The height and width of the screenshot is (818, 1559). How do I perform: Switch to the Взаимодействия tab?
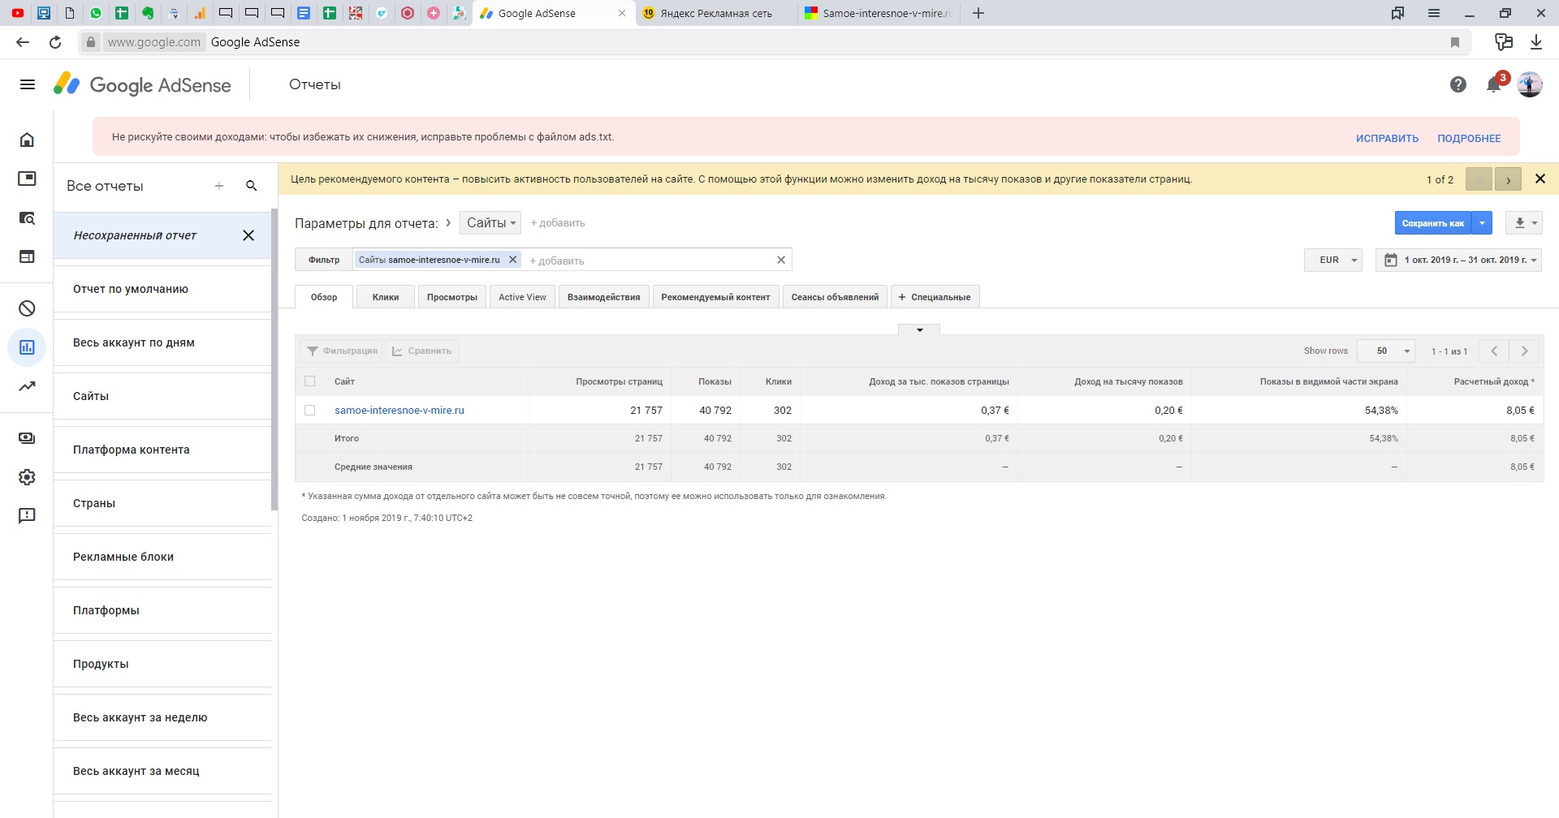(x=603, y=297)
